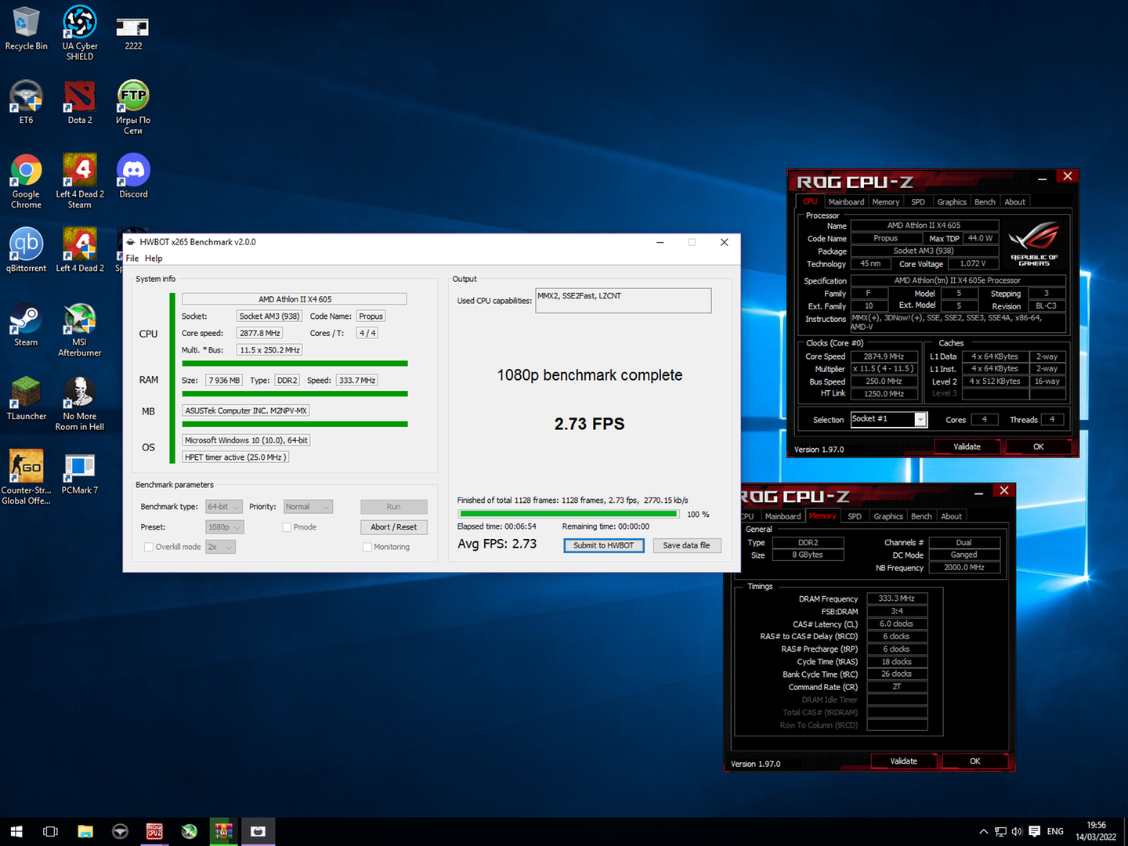The height and width of the screenshot is (846, 1128).
Task: Open File Explorer from the taskbar
Action: click(85, 831)
